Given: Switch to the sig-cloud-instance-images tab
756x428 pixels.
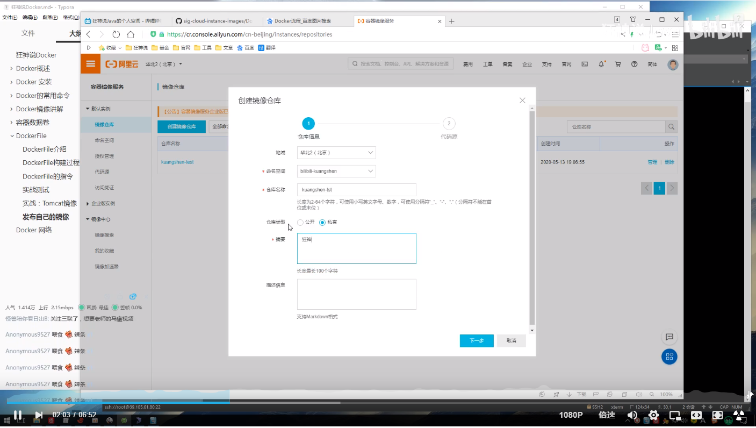Looking at the screenshot, I should click(x=217, y=21).
